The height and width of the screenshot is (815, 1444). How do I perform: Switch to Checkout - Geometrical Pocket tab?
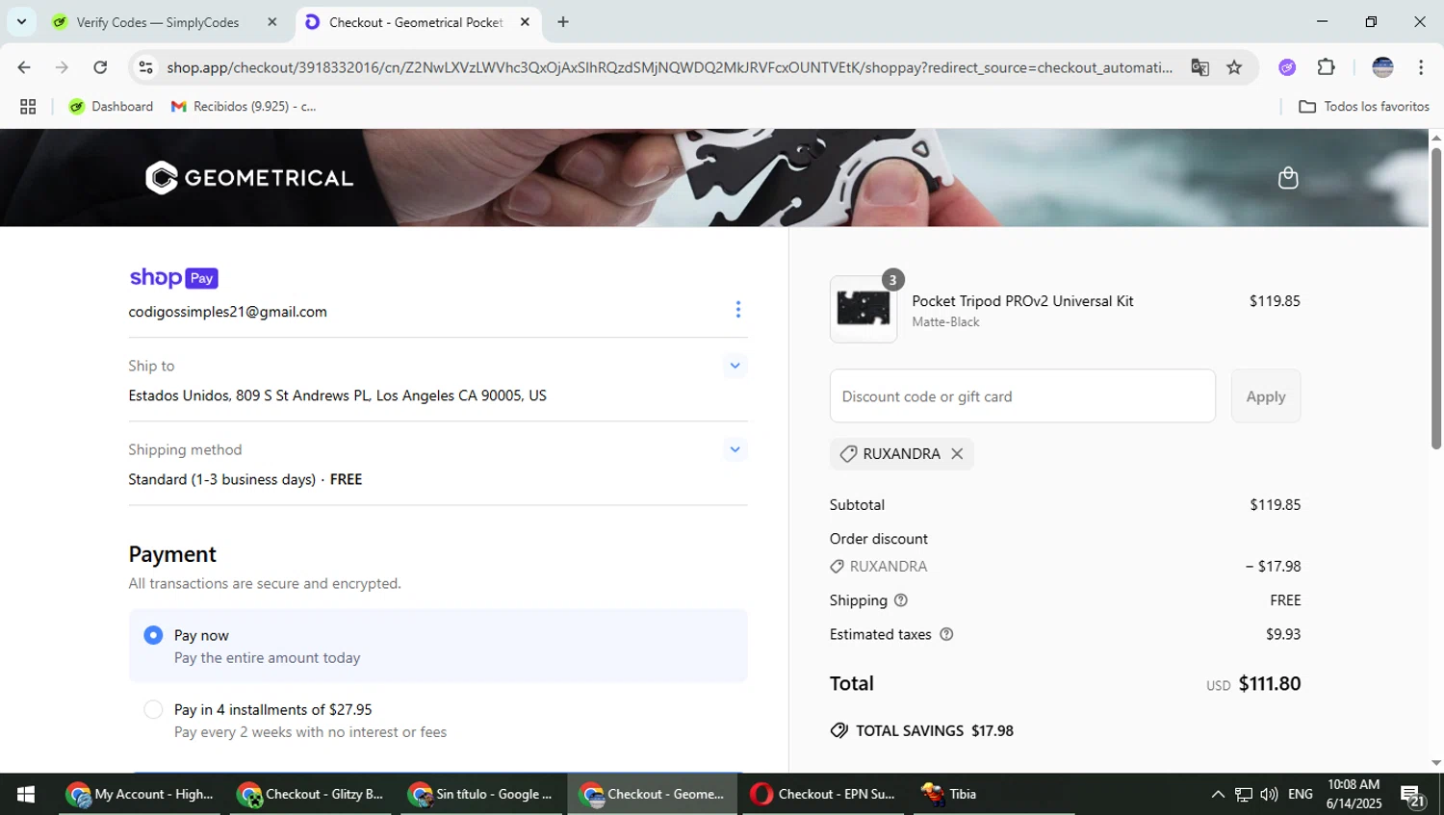tap(418, 22)
